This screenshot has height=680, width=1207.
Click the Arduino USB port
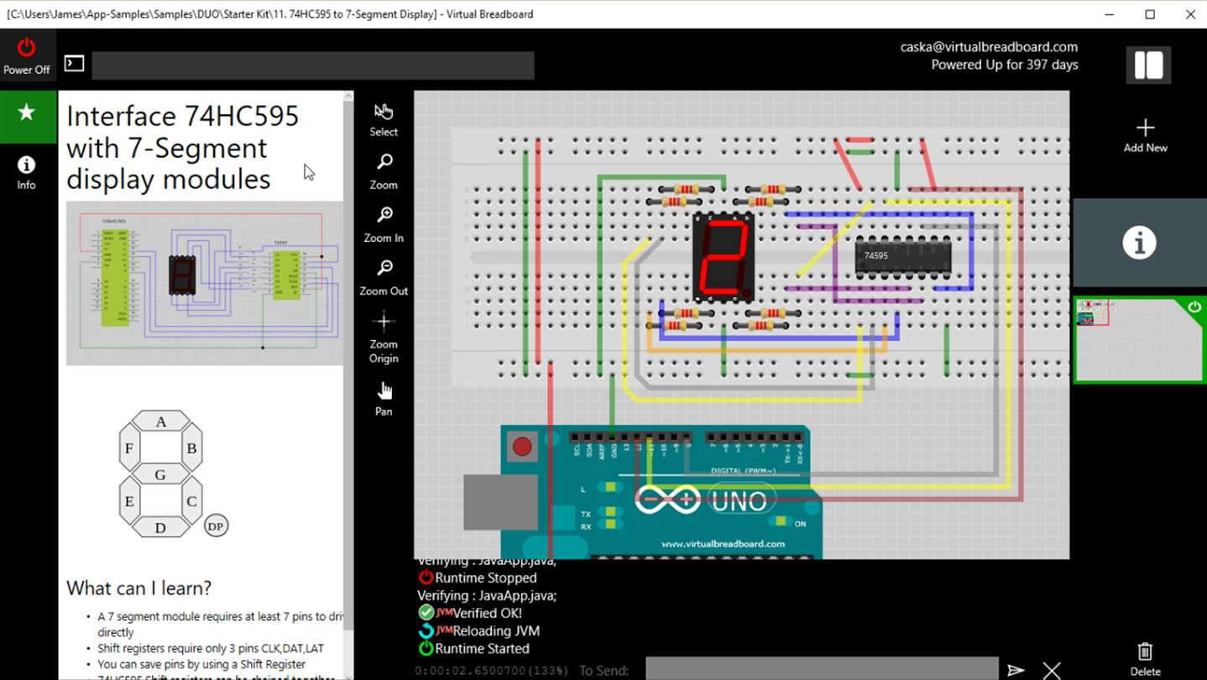pos(501,503)
